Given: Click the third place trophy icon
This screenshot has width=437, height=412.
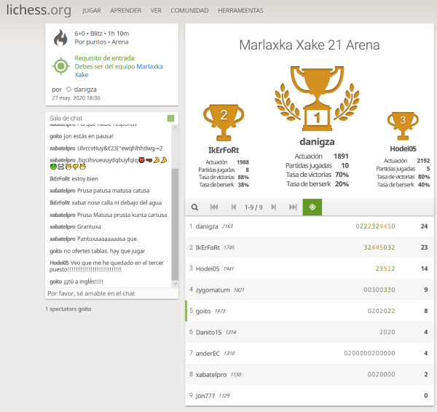Looking at the screenshot, I should [403, 122].
